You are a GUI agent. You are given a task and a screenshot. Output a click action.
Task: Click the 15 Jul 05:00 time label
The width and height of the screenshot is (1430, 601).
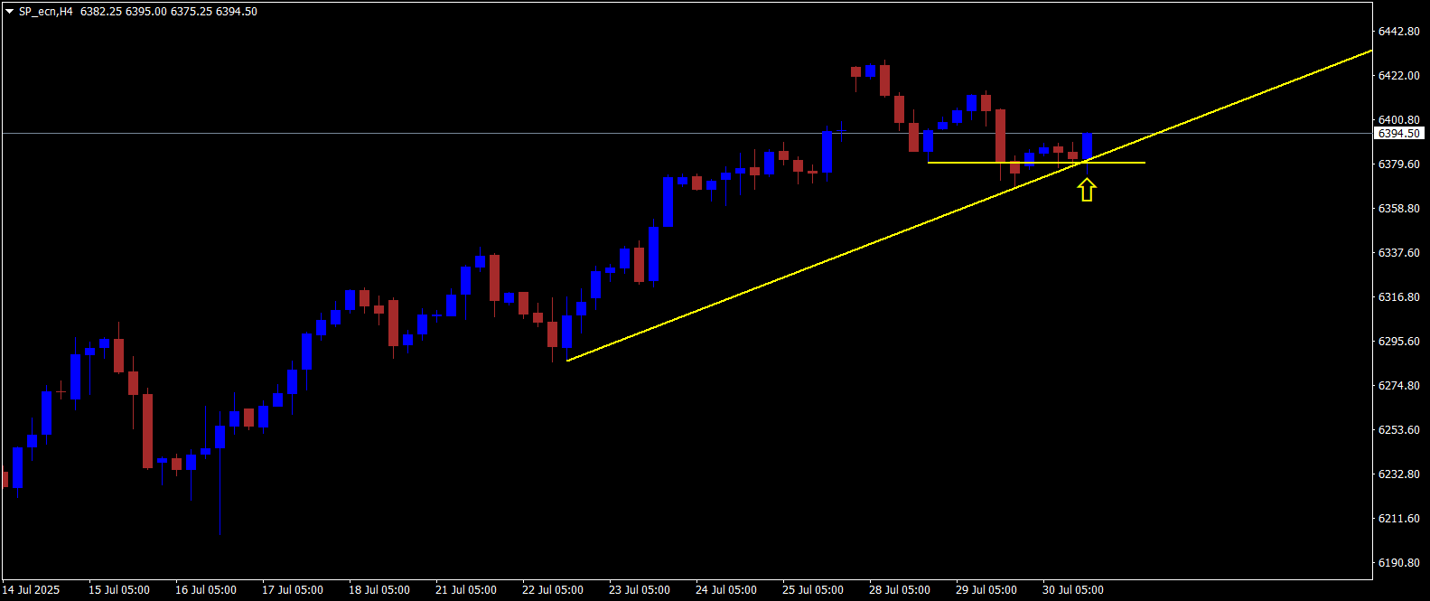119,590
